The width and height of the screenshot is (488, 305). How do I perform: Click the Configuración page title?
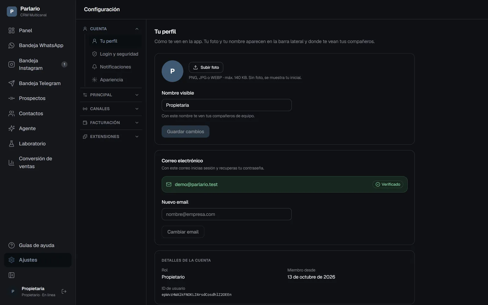click(102, 9)
